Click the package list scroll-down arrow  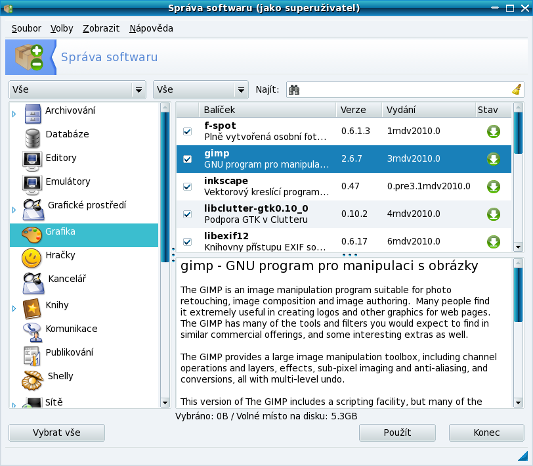point(518,247)
